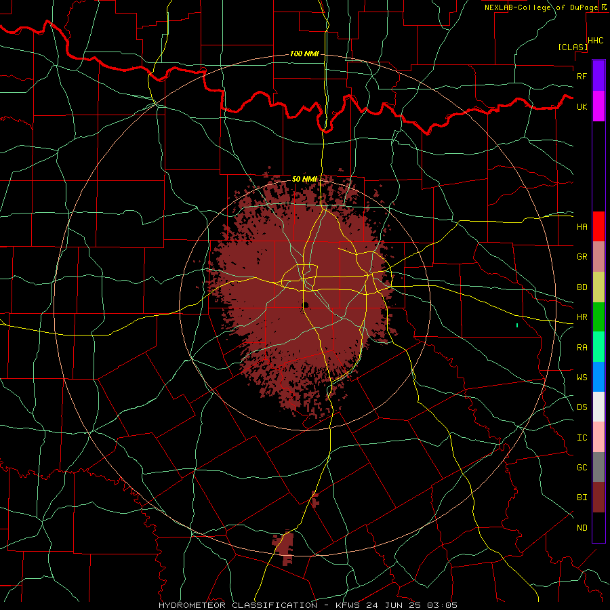Select the GC gray legend swatch
Image resolution: width=610 pixels, height=610 pixels.
(x=598, y=467)
